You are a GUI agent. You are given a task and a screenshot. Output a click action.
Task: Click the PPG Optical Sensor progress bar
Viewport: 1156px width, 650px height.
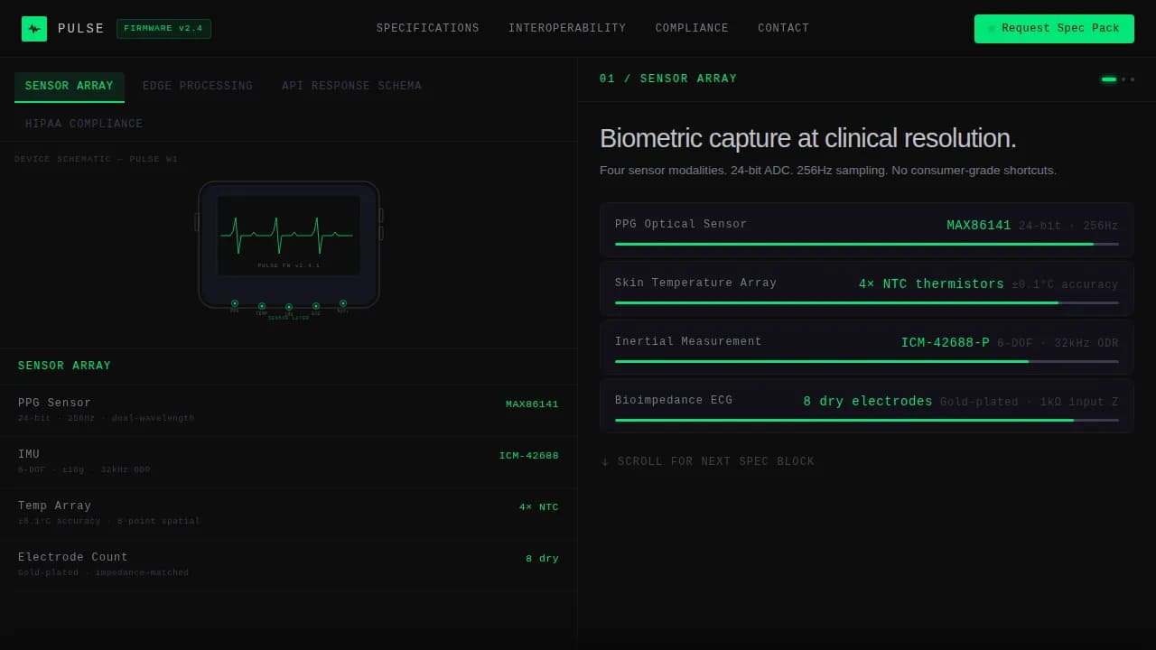coord(867,244)
